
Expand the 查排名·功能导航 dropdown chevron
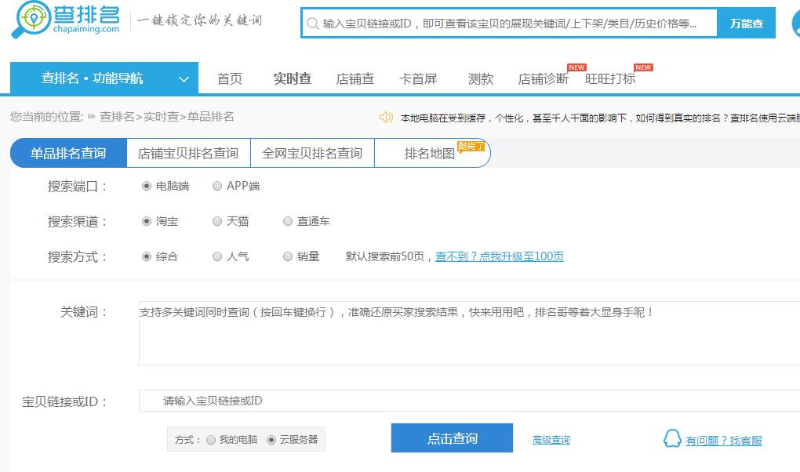pos(184,79)
